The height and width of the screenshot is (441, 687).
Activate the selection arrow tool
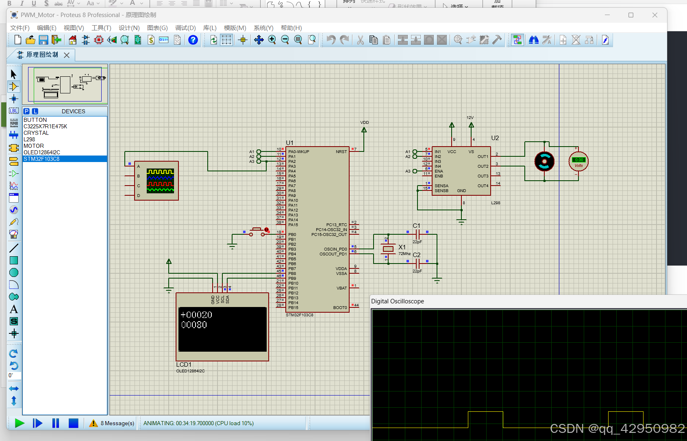[14, 74]
